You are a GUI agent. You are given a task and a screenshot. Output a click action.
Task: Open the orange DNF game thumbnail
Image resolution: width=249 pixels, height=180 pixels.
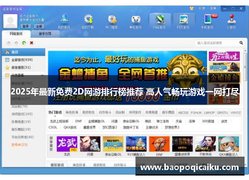coord(159,144)
